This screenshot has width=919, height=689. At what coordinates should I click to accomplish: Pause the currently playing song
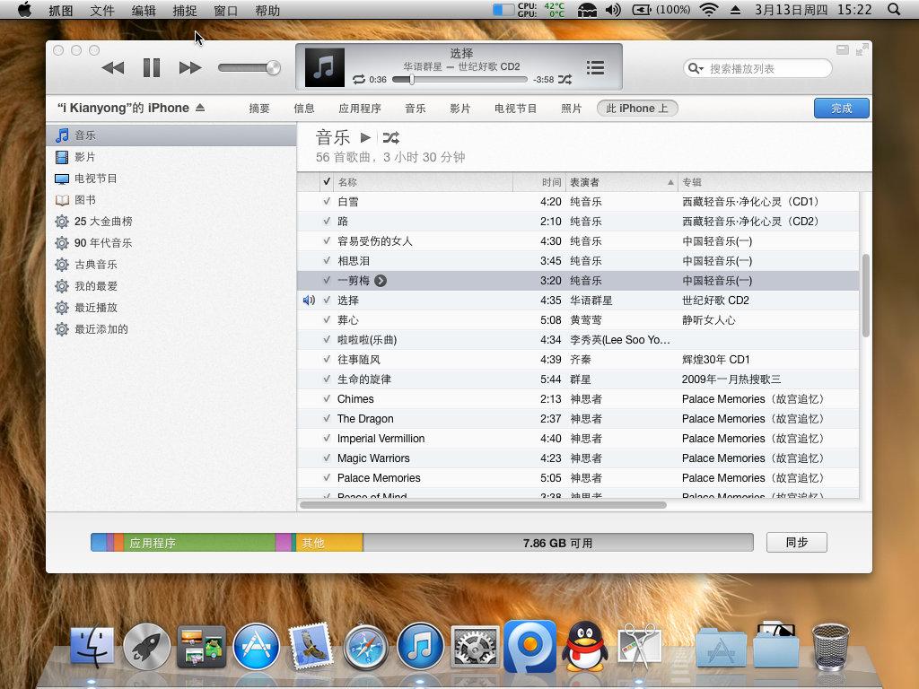[x=152, y=67]
